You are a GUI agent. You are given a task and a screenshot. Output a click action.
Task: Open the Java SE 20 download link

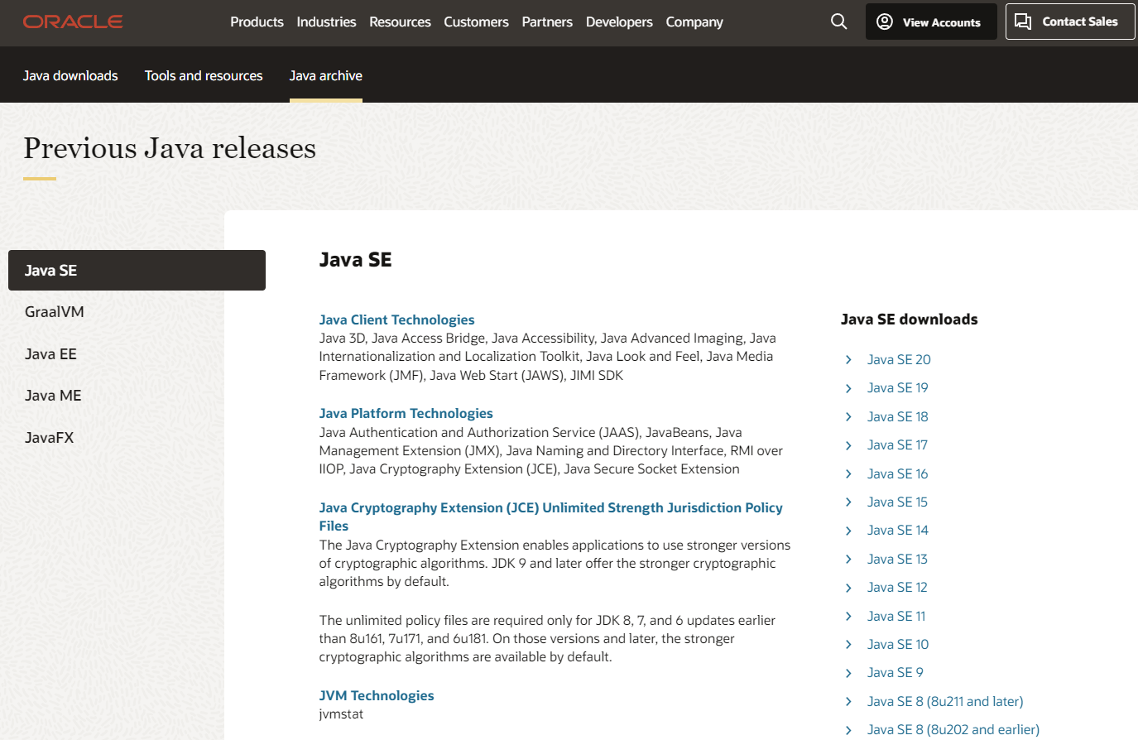(x=899, y=360)
